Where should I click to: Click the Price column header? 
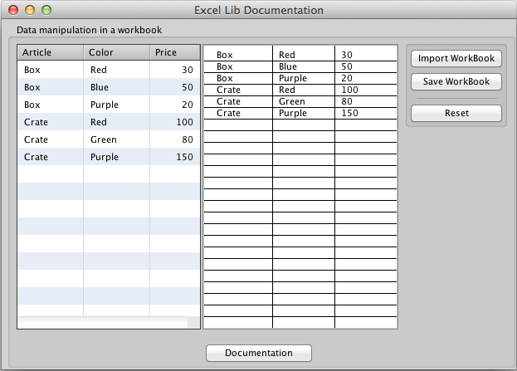pos(174,52)
